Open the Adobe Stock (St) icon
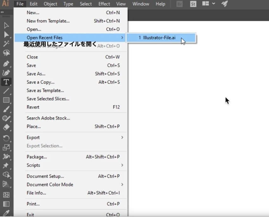This screenshot has height=217, width=269. tap(193, 4)
